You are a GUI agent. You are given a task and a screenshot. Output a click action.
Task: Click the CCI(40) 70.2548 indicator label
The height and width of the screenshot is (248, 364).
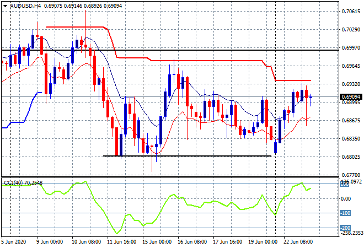click(23, 183)
